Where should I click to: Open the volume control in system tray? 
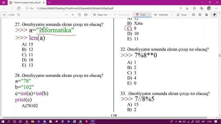coord(184,122)
